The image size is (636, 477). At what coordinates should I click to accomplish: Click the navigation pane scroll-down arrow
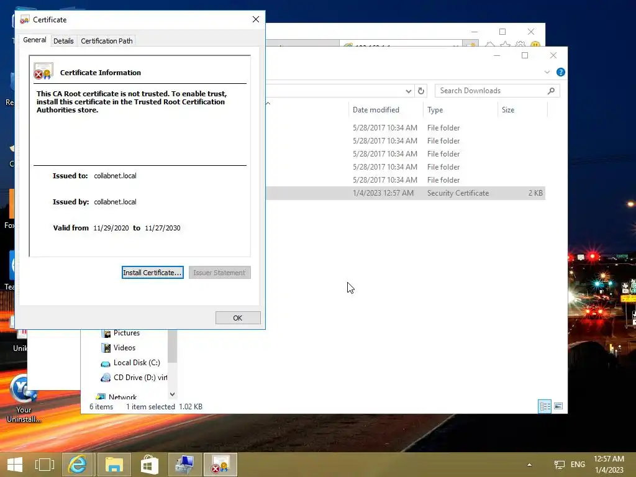point(173,394)
